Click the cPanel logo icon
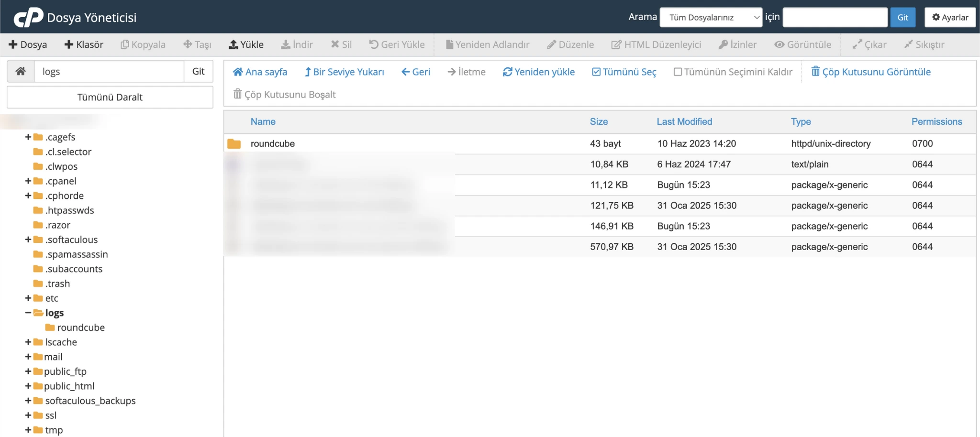 [x=28, y=17]
